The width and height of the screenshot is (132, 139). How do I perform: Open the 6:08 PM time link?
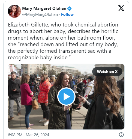click(x=15, y=135)
